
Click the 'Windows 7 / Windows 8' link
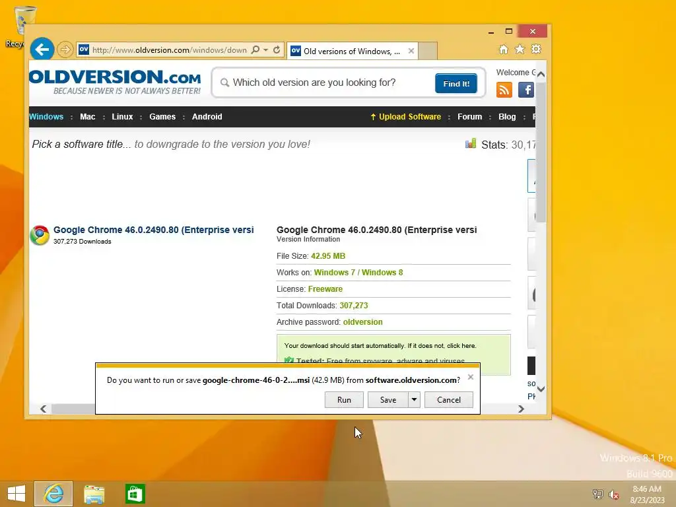pos(358,273)
